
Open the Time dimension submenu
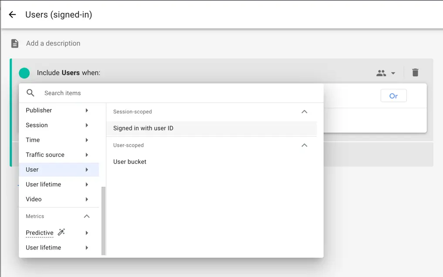coord(57,140)
